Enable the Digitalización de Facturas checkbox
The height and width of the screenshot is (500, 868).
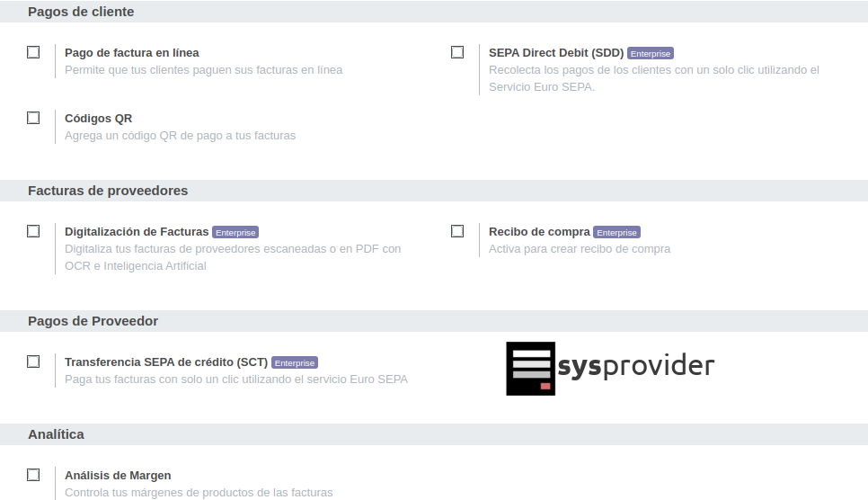point(33,231)
